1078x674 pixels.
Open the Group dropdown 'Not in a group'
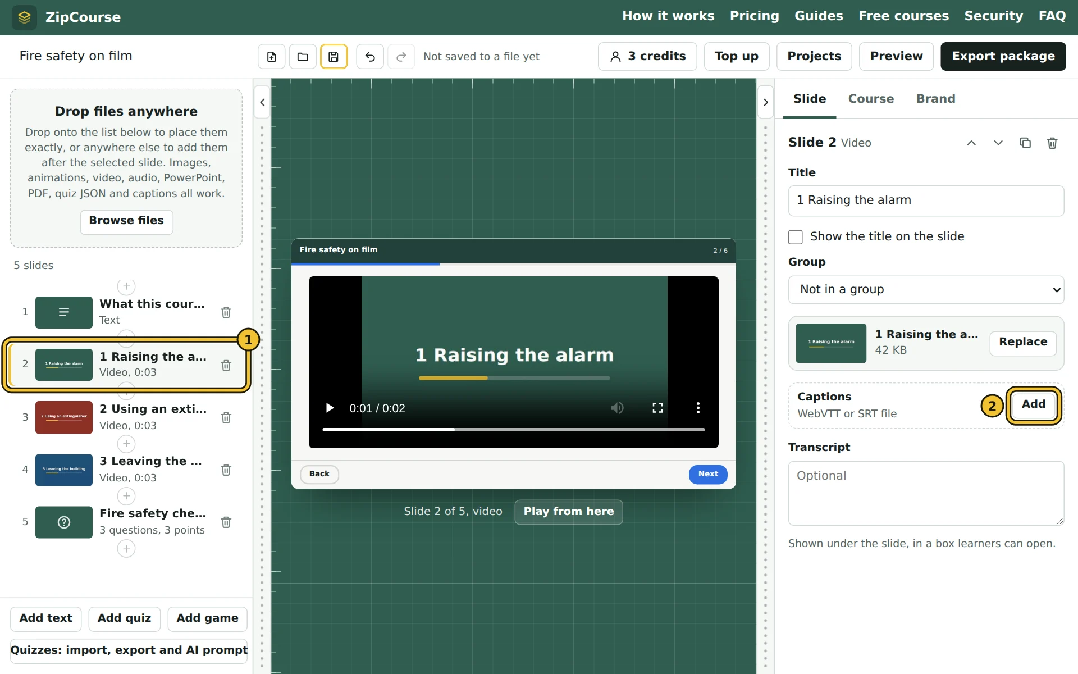click(x=926, y=290)
